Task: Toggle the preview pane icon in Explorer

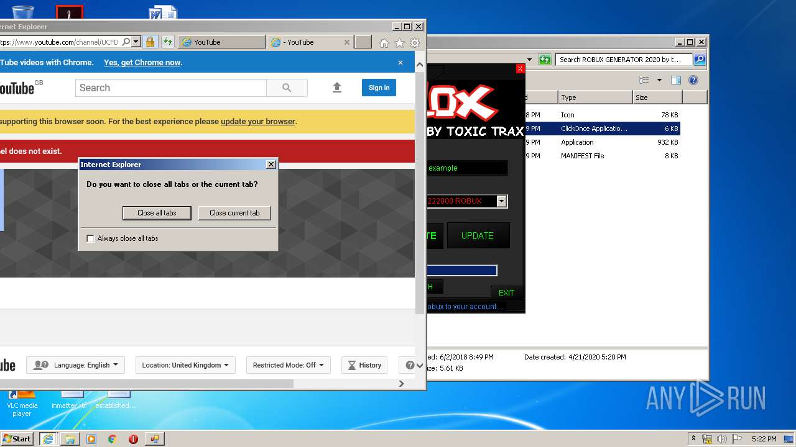Action: pyautogui.click(x=676, y=79)
